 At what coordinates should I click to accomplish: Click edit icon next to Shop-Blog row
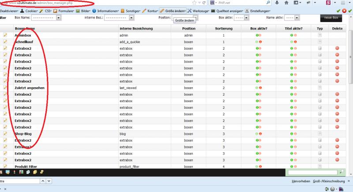[5, 133]
